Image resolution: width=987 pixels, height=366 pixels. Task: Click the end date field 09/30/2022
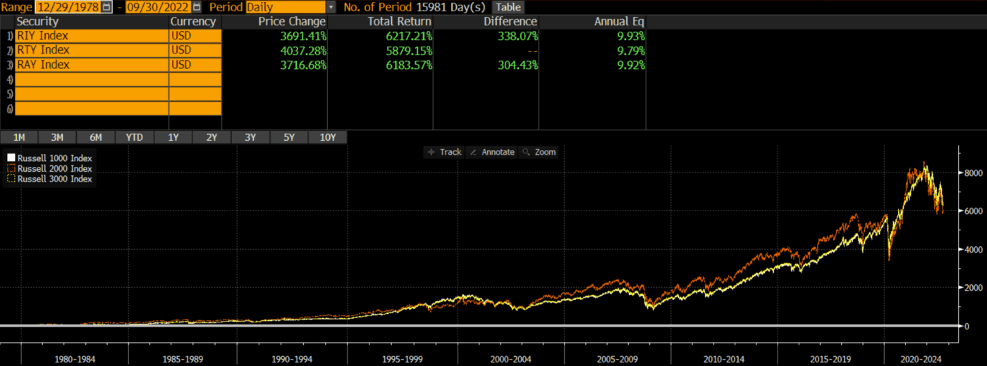coord(158,7)
